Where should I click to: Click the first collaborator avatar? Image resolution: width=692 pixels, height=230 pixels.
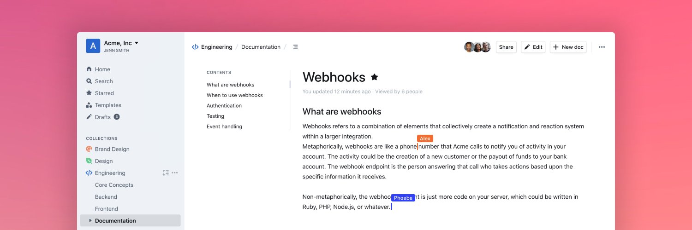(x=469, y=47)
